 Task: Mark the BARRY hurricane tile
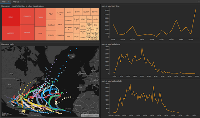(x=83, y=38)
